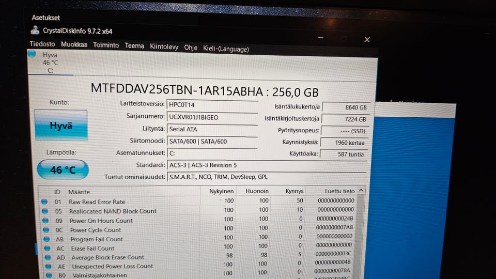Select the Erase Fail Count text
The image size is (496, 279).
click(x=92, y=249)
